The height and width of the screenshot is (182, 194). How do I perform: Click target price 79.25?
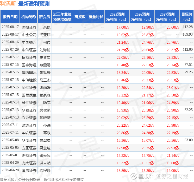[x=189, y=72]
